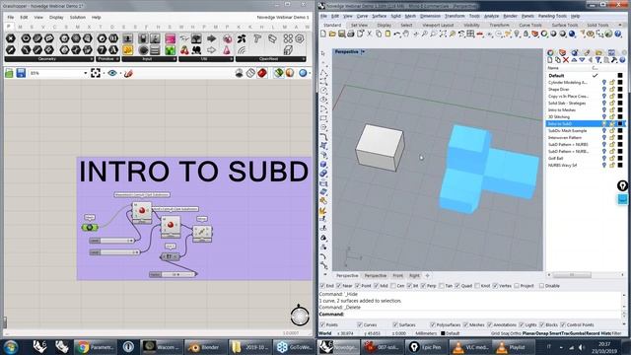Expand the OpenNest panel dropdown arrow

(303, 59)
